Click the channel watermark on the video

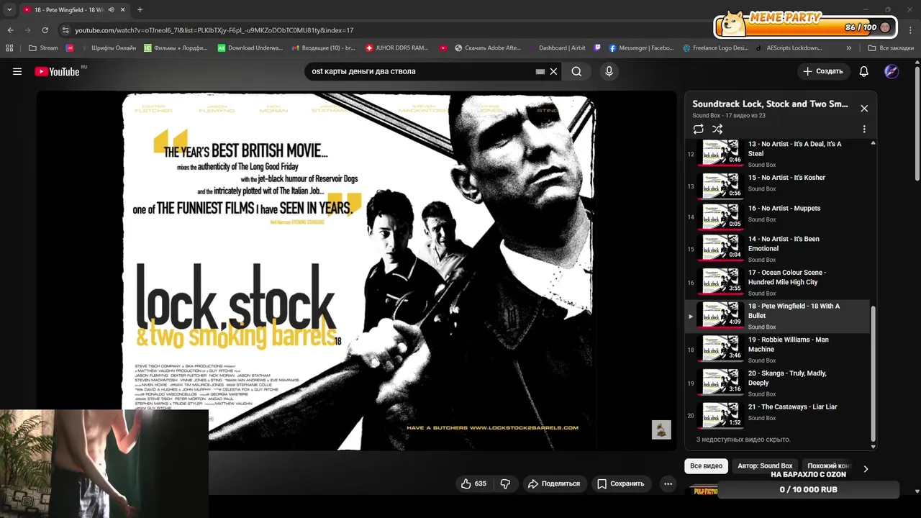661,430
